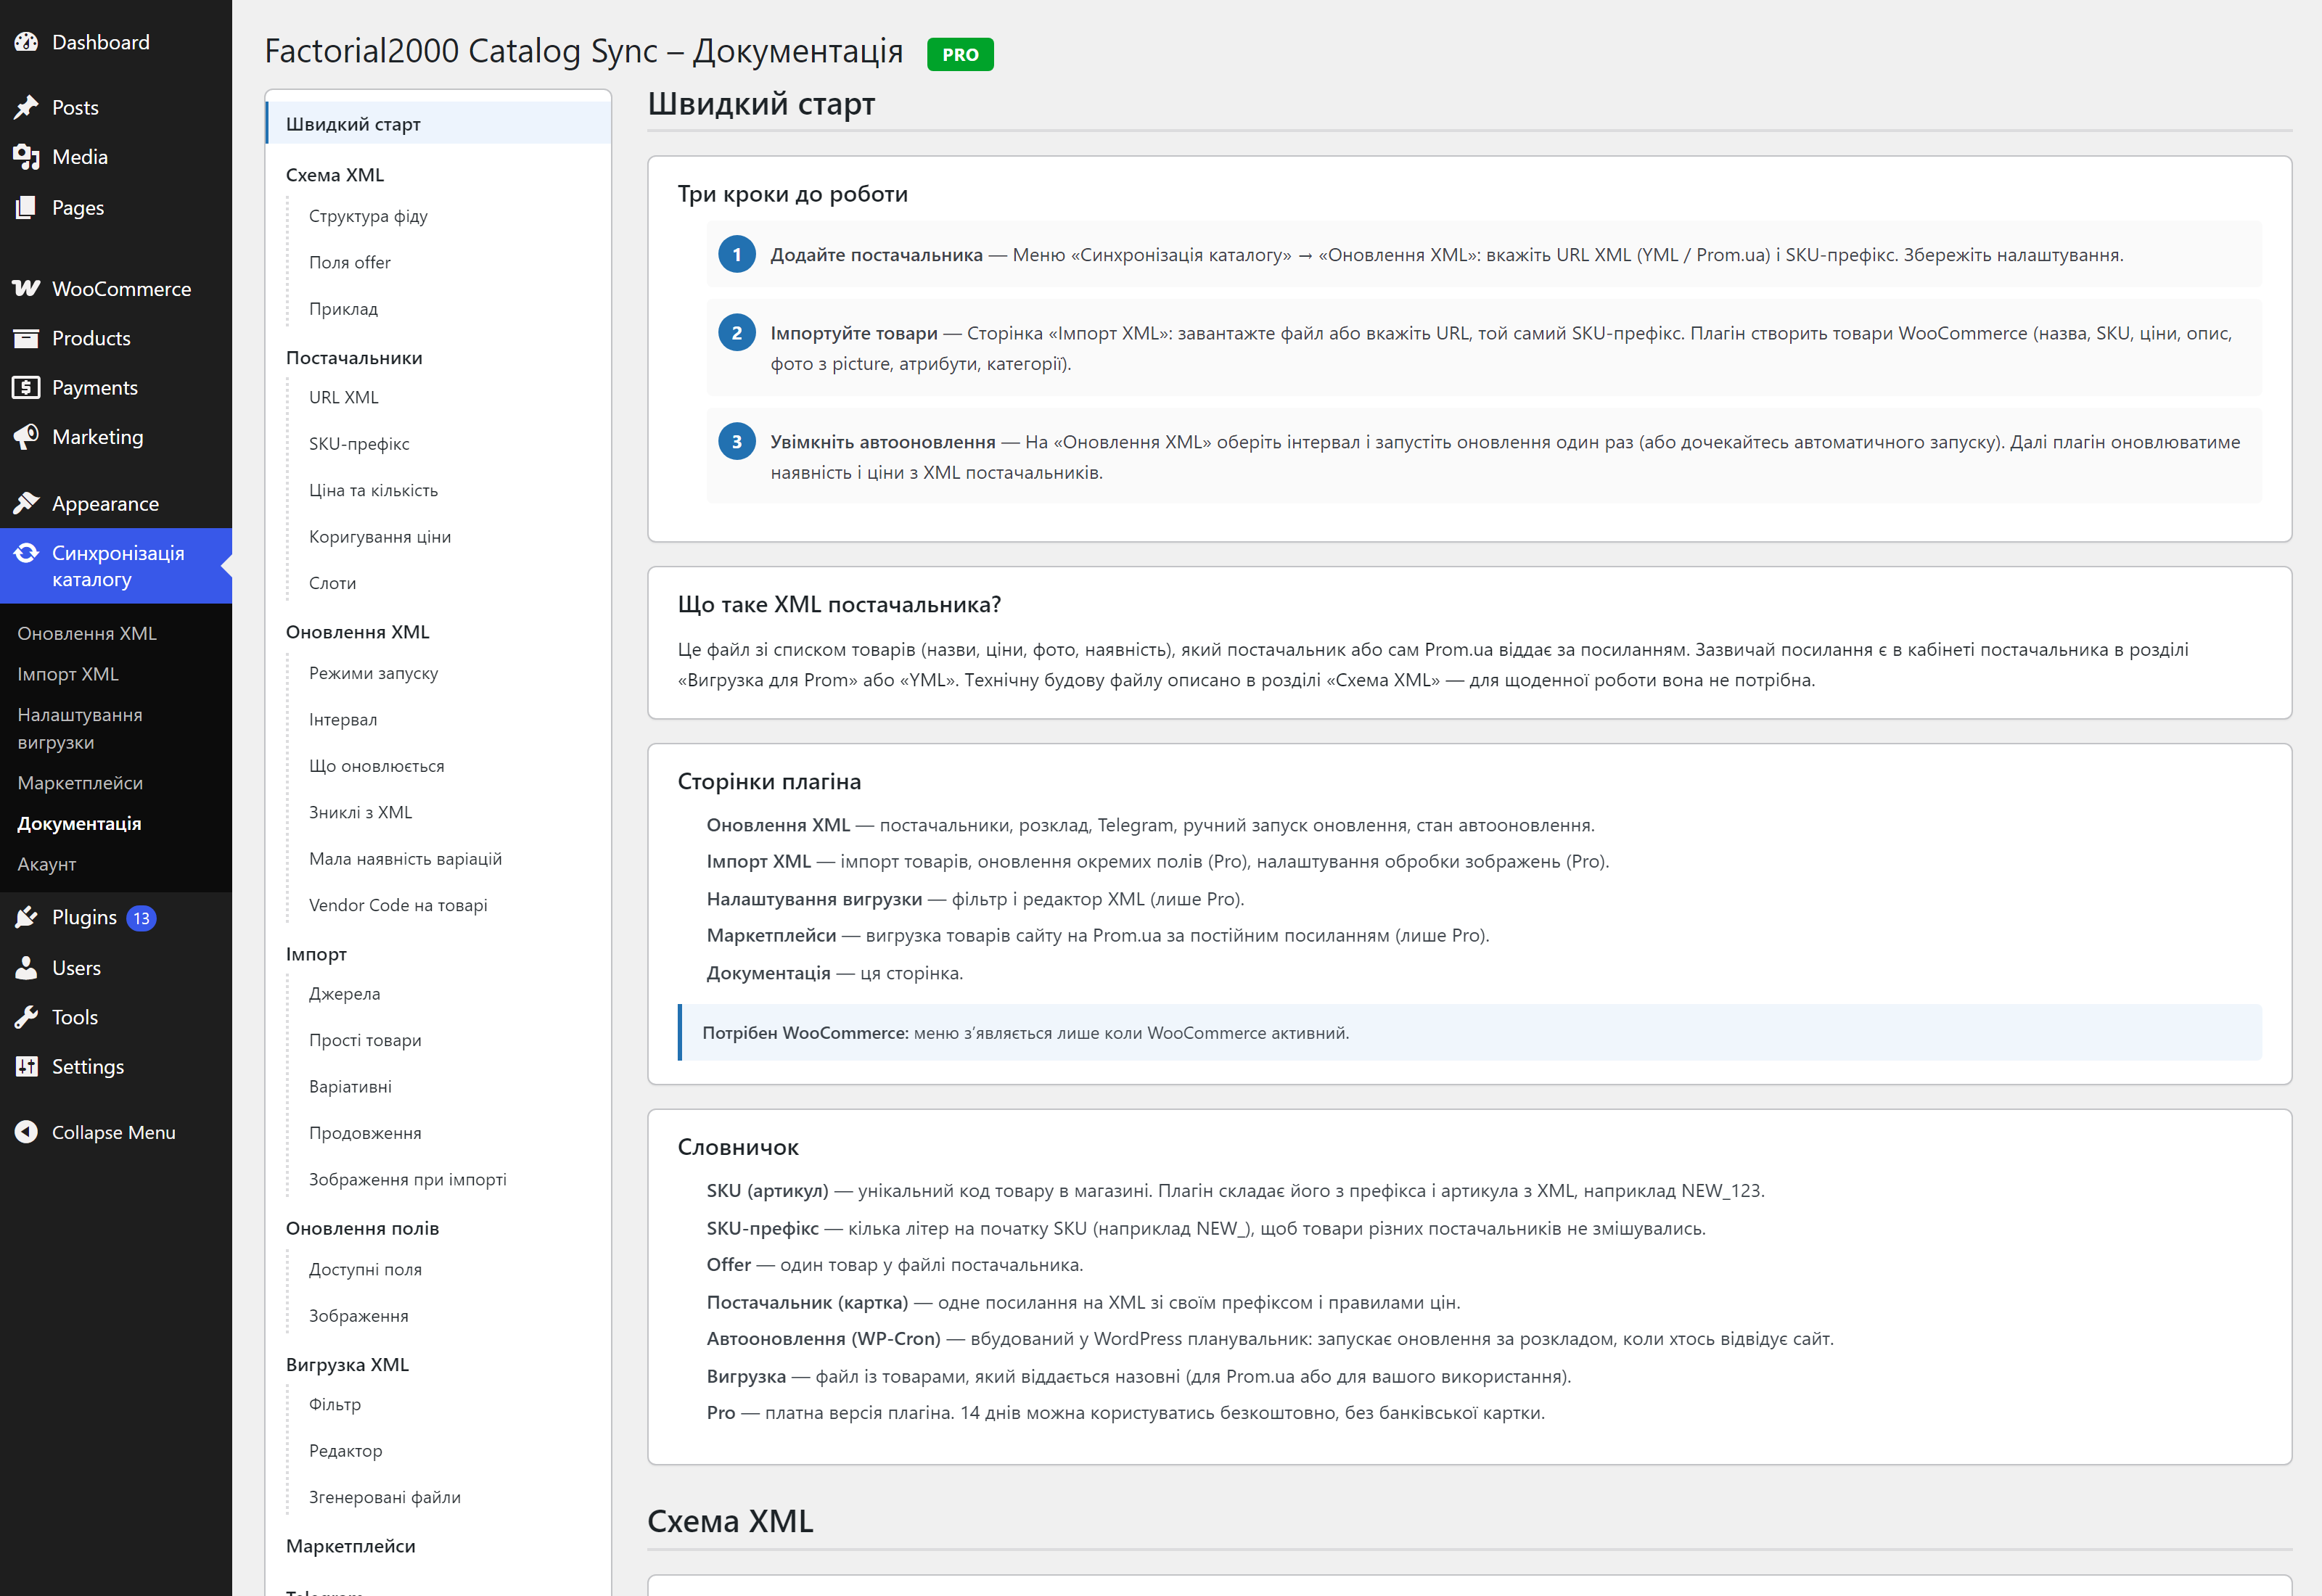Image resolution: width=2322 pixels, height=1596 pixels.
Task: Open the Media library icon
Action: [26, 157]
